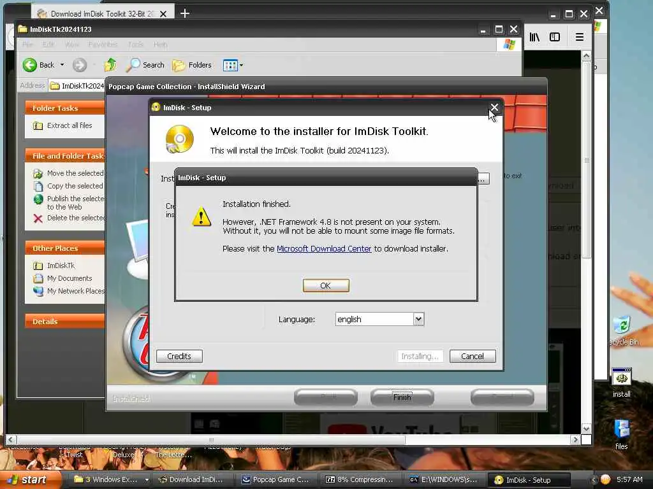Click the yellow warning icon in the dialog
Image resolution: width=653 pixels, height=489 pixels.
[202, 216]
